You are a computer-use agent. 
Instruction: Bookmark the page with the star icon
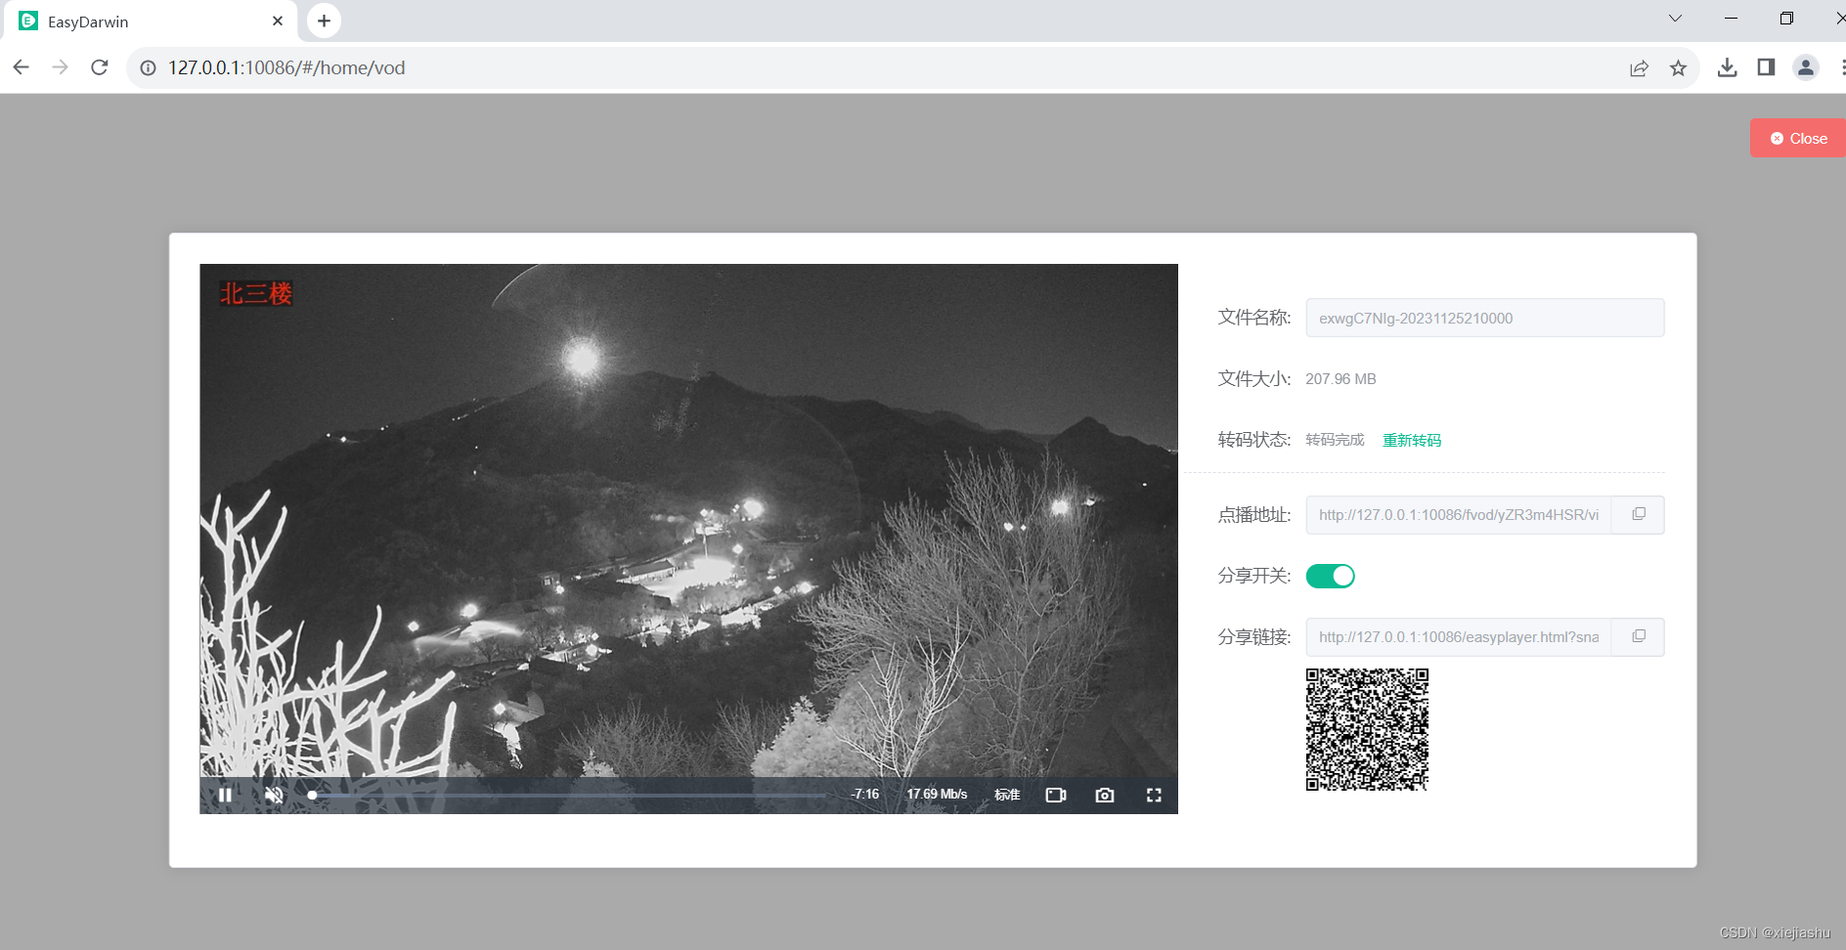pos(1678,67)
